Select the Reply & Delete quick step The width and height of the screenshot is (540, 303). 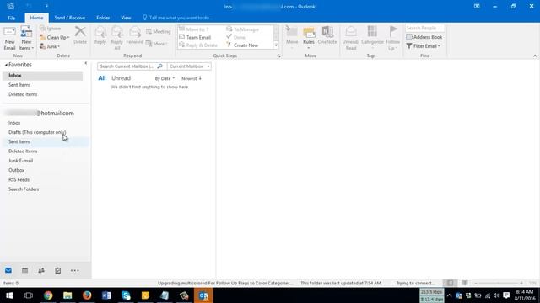[x=198, y=45]
